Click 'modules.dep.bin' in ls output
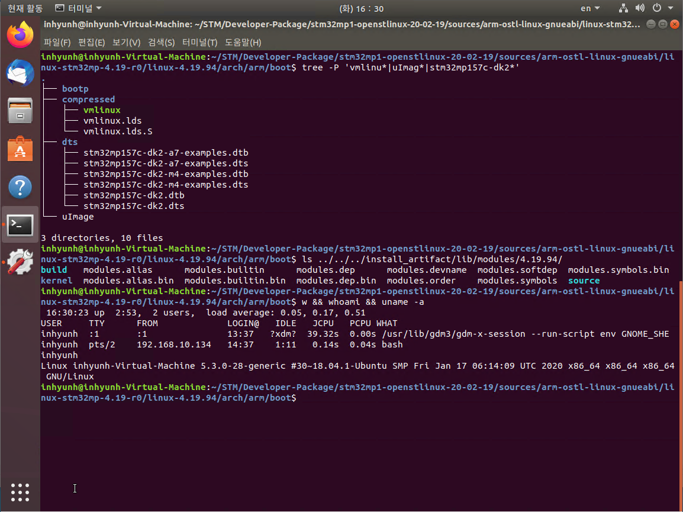The height and width of the screenshot is (512, 683). 336,281
